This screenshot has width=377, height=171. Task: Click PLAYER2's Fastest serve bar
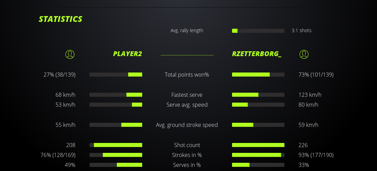click(116, 95)
